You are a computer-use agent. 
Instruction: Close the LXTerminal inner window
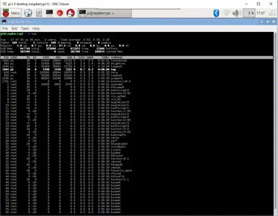(x=274, y=22)
